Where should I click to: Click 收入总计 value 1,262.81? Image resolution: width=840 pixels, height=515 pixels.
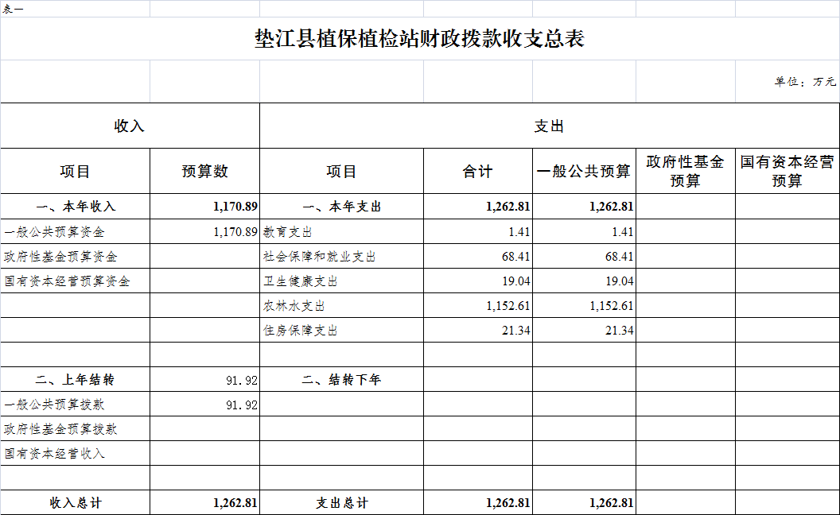click(235, 503)
